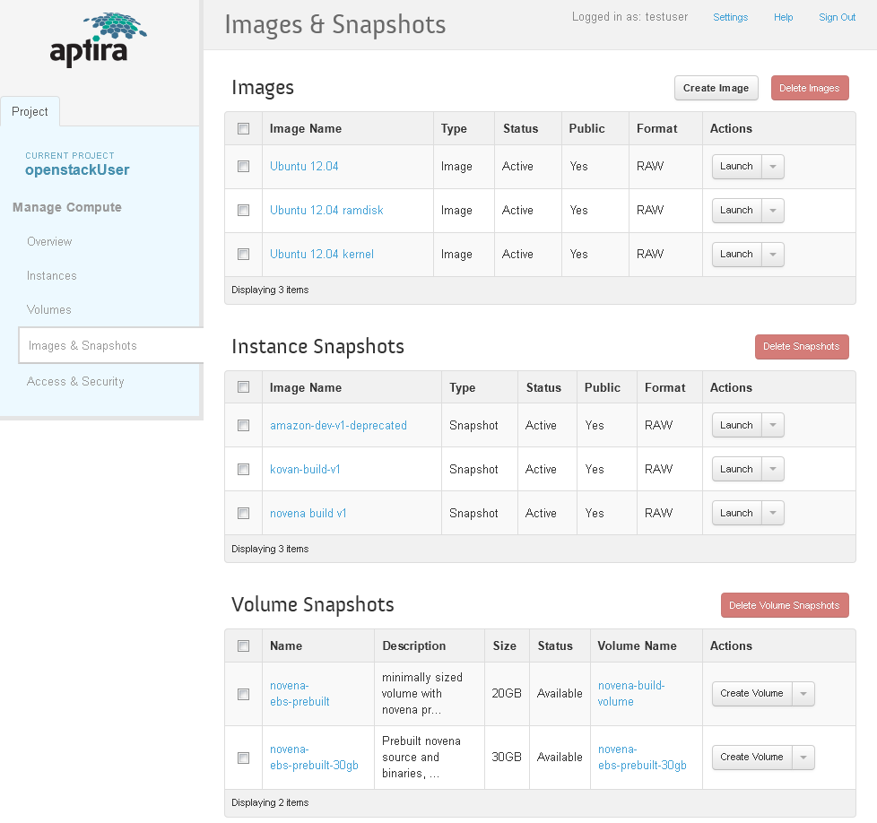The image size is (877, 823).
Task: Open Create Volume dropdown arrow in 30GB snapshot row
Action: [803, 758]
